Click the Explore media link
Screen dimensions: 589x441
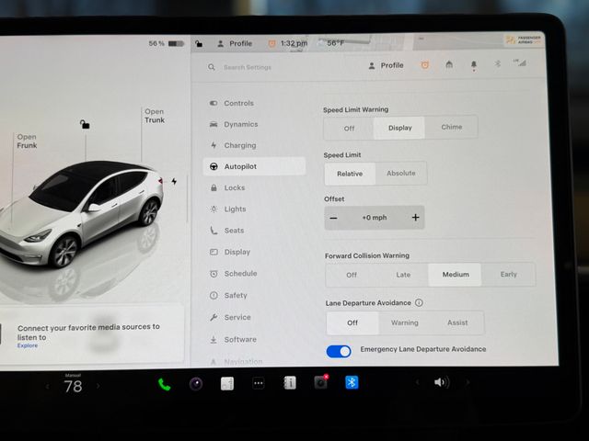pos(28,345)
